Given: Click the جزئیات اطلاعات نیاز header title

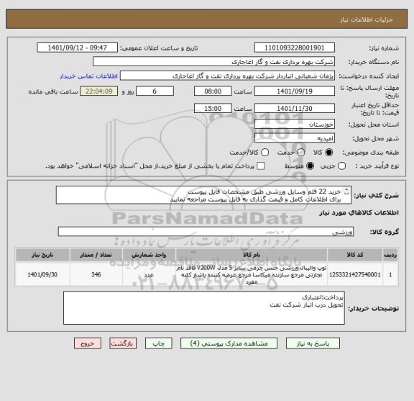Looking at the screenshot, I should coord(367,20).
